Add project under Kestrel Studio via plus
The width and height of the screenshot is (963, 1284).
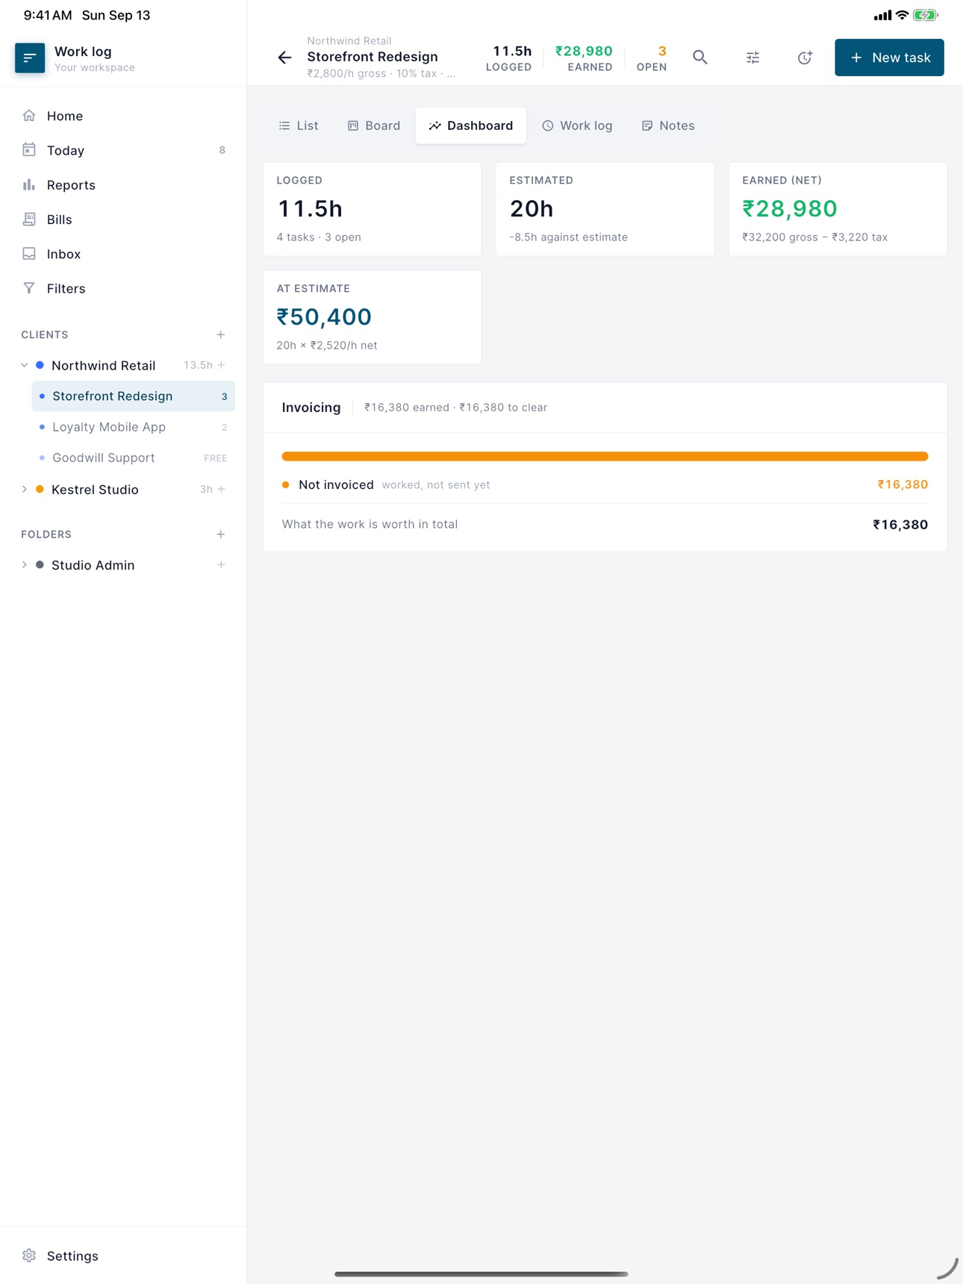point(221,489)
